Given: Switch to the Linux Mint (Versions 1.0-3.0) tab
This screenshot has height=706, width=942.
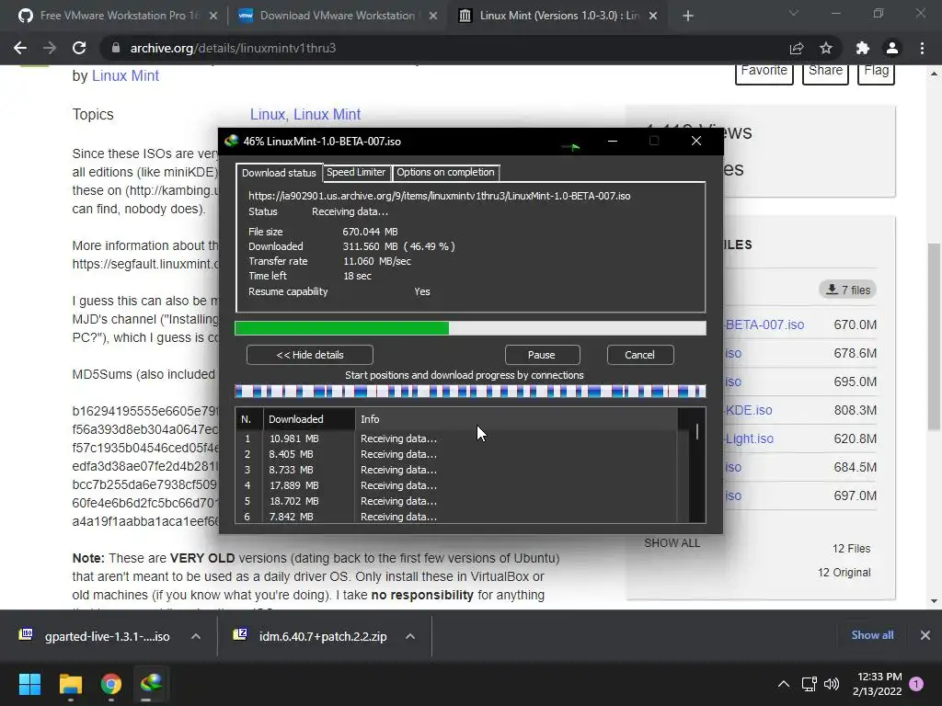Looking at the screenshot, I should [x=558, y=16].
